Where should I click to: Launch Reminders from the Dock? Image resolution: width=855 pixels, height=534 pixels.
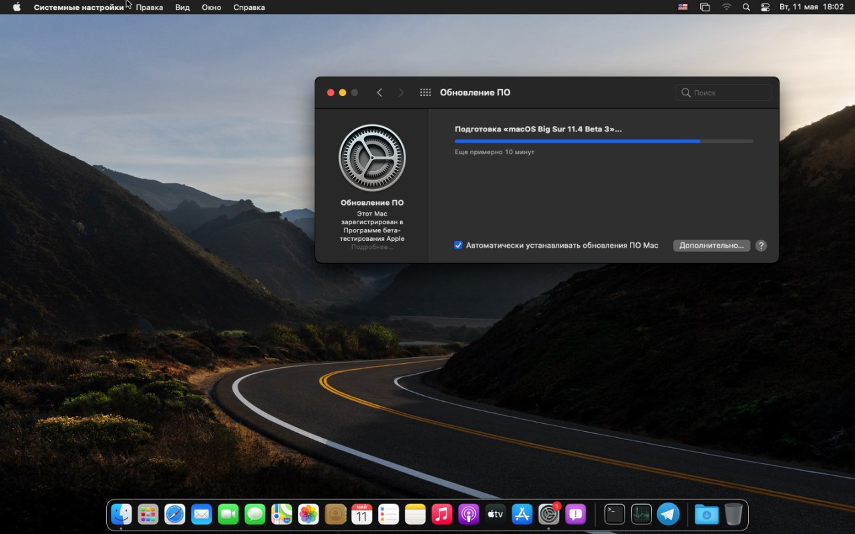click(388, 514)
